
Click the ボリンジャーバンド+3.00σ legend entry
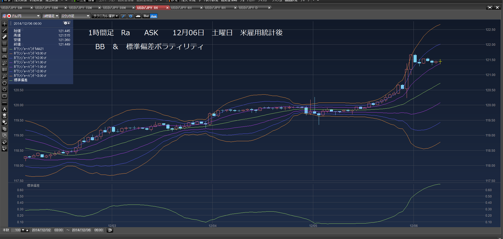(30, 53)
